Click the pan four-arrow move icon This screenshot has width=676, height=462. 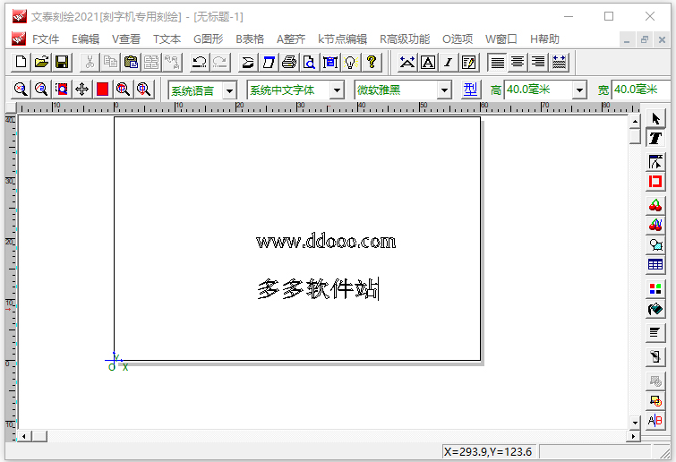point(81,90)
